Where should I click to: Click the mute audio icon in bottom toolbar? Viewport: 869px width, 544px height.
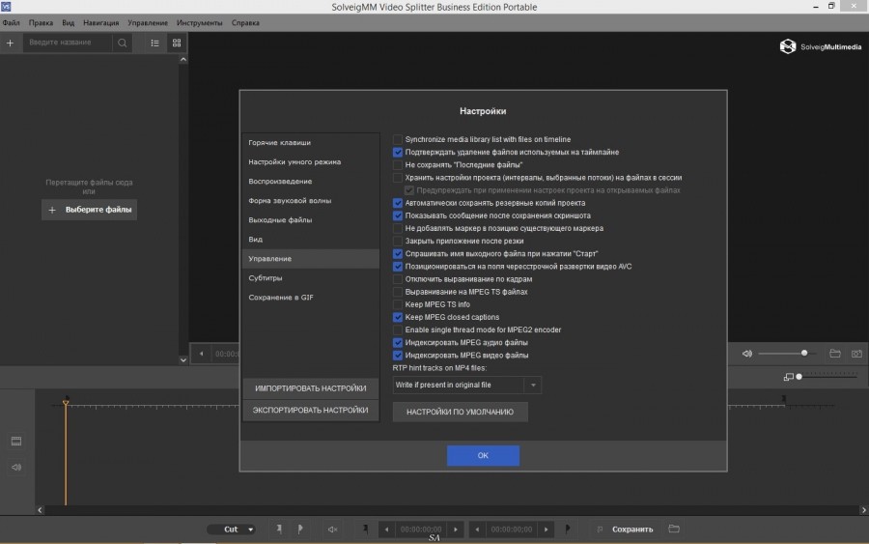[332, 530]
